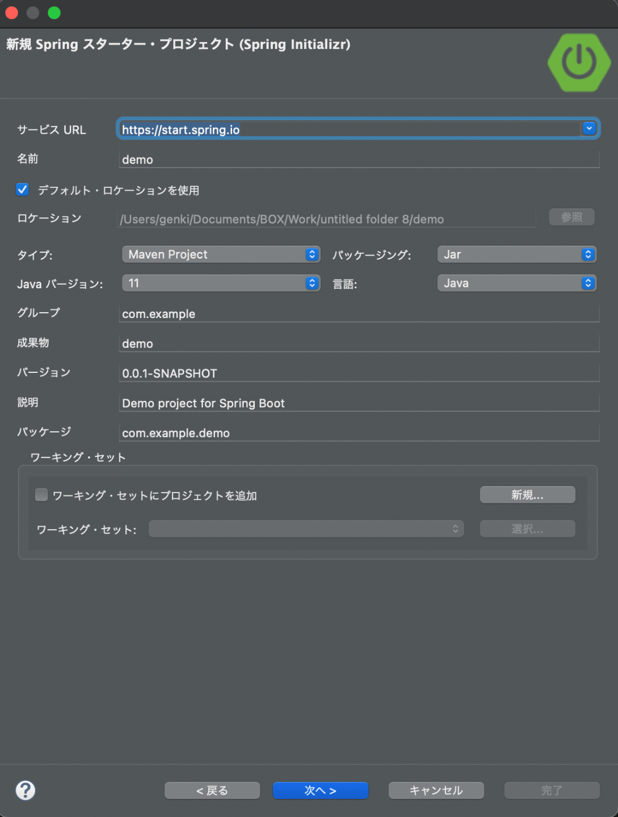Click the 参照 browse button
The image size is (618, 817).
[571, 217]
